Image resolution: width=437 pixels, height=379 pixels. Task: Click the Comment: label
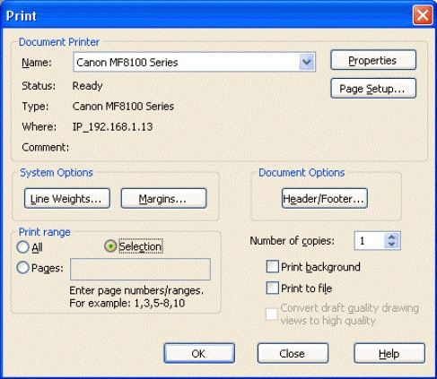(46, 147)
